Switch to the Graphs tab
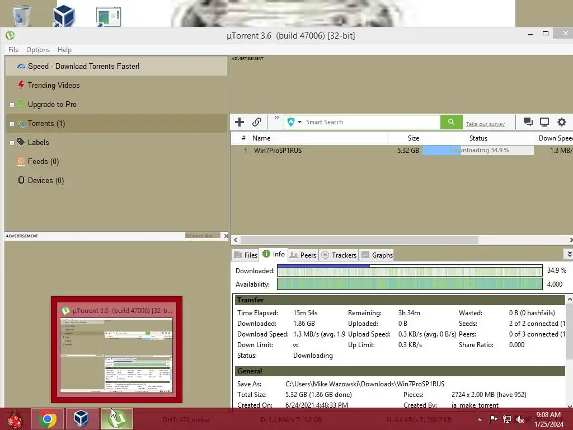This screenshot has height=430, width=573. (x=377, y=255)
